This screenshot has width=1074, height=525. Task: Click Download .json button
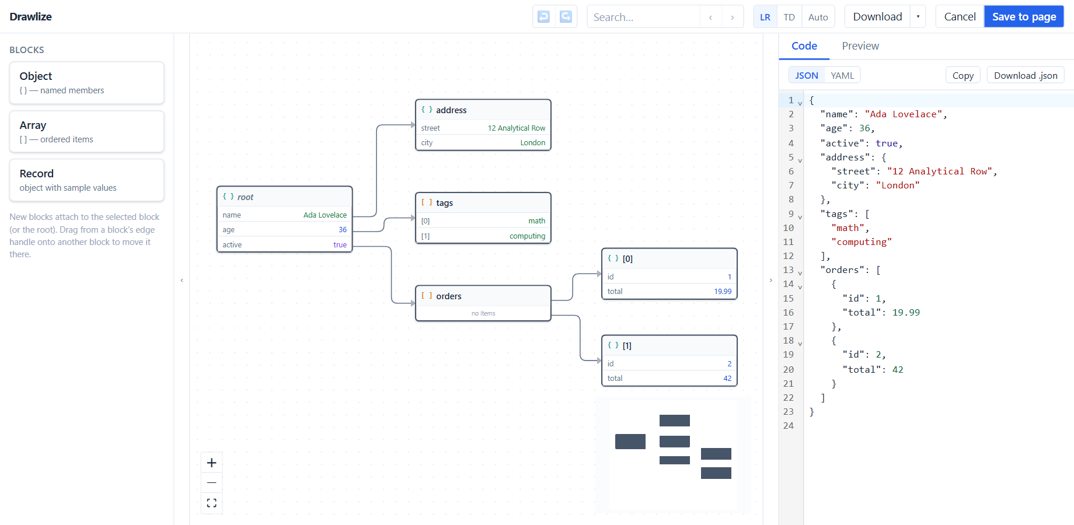(x=1026, y=75)
